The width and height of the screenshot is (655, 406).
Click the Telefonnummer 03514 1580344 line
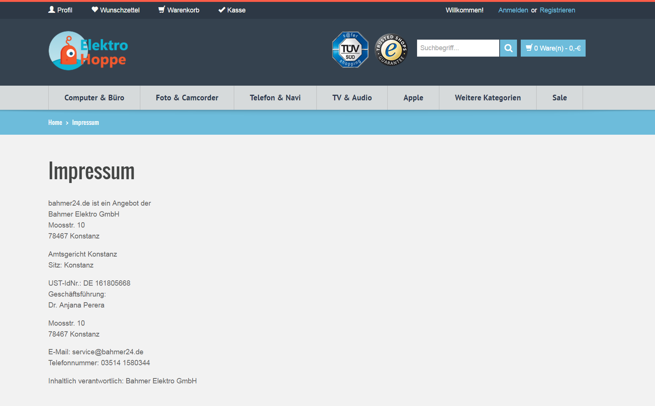click(x=99, y=363)
